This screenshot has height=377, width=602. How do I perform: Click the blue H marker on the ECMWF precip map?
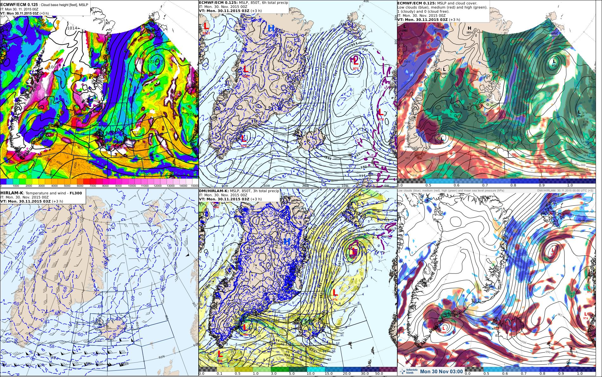coord(271,28)
